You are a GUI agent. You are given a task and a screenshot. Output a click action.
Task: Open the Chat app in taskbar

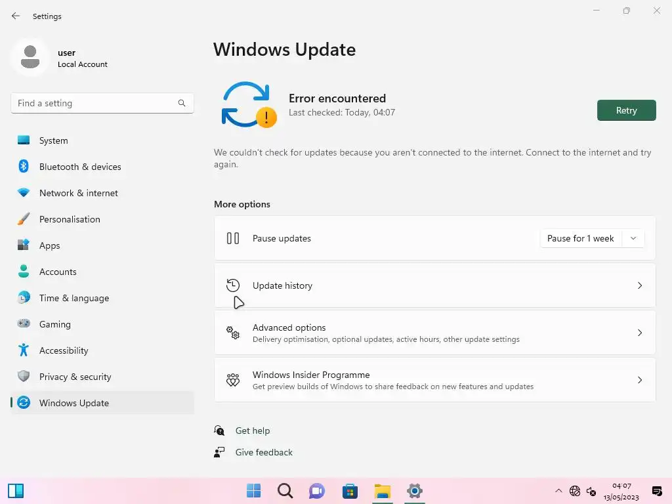[317, 491]
